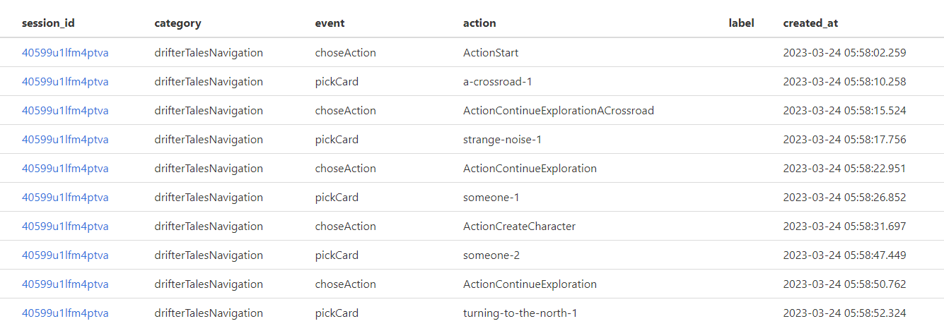The width and height of the screenshot is (944, 326).
Task: Open session link in the strange-noise-1 row
Action: (x=65, y=139)
